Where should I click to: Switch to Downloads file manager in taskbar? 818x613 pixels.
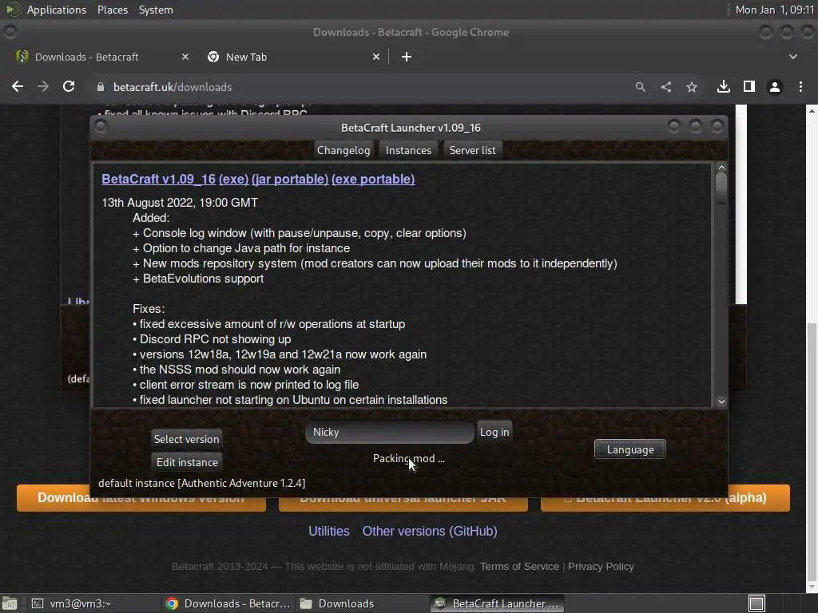362,603
